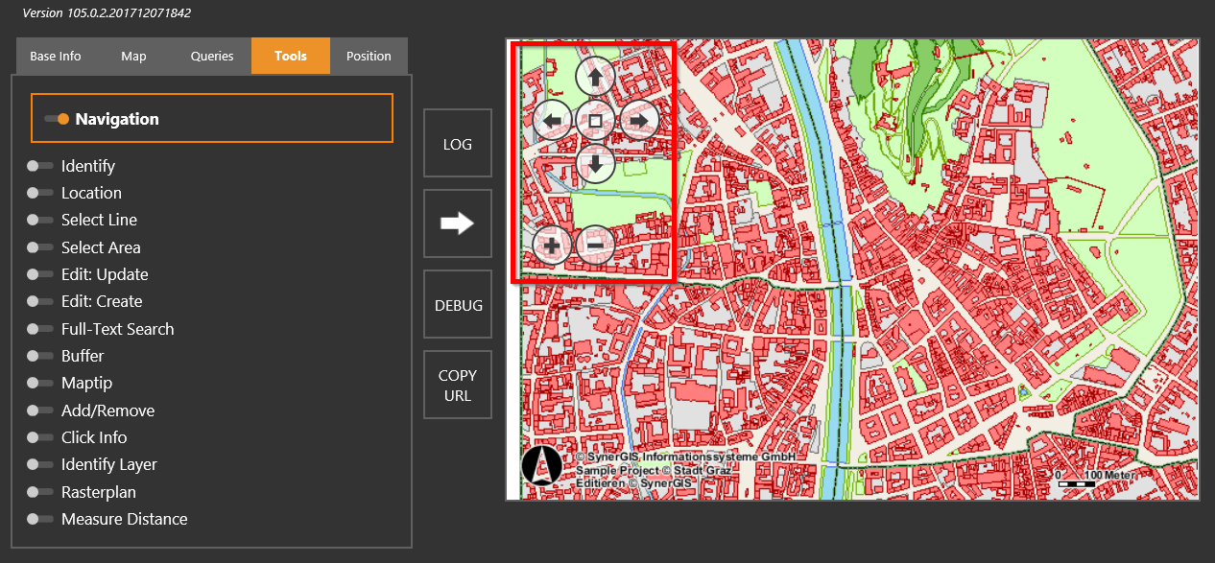Click the LOG button

(x=458, y=142)
